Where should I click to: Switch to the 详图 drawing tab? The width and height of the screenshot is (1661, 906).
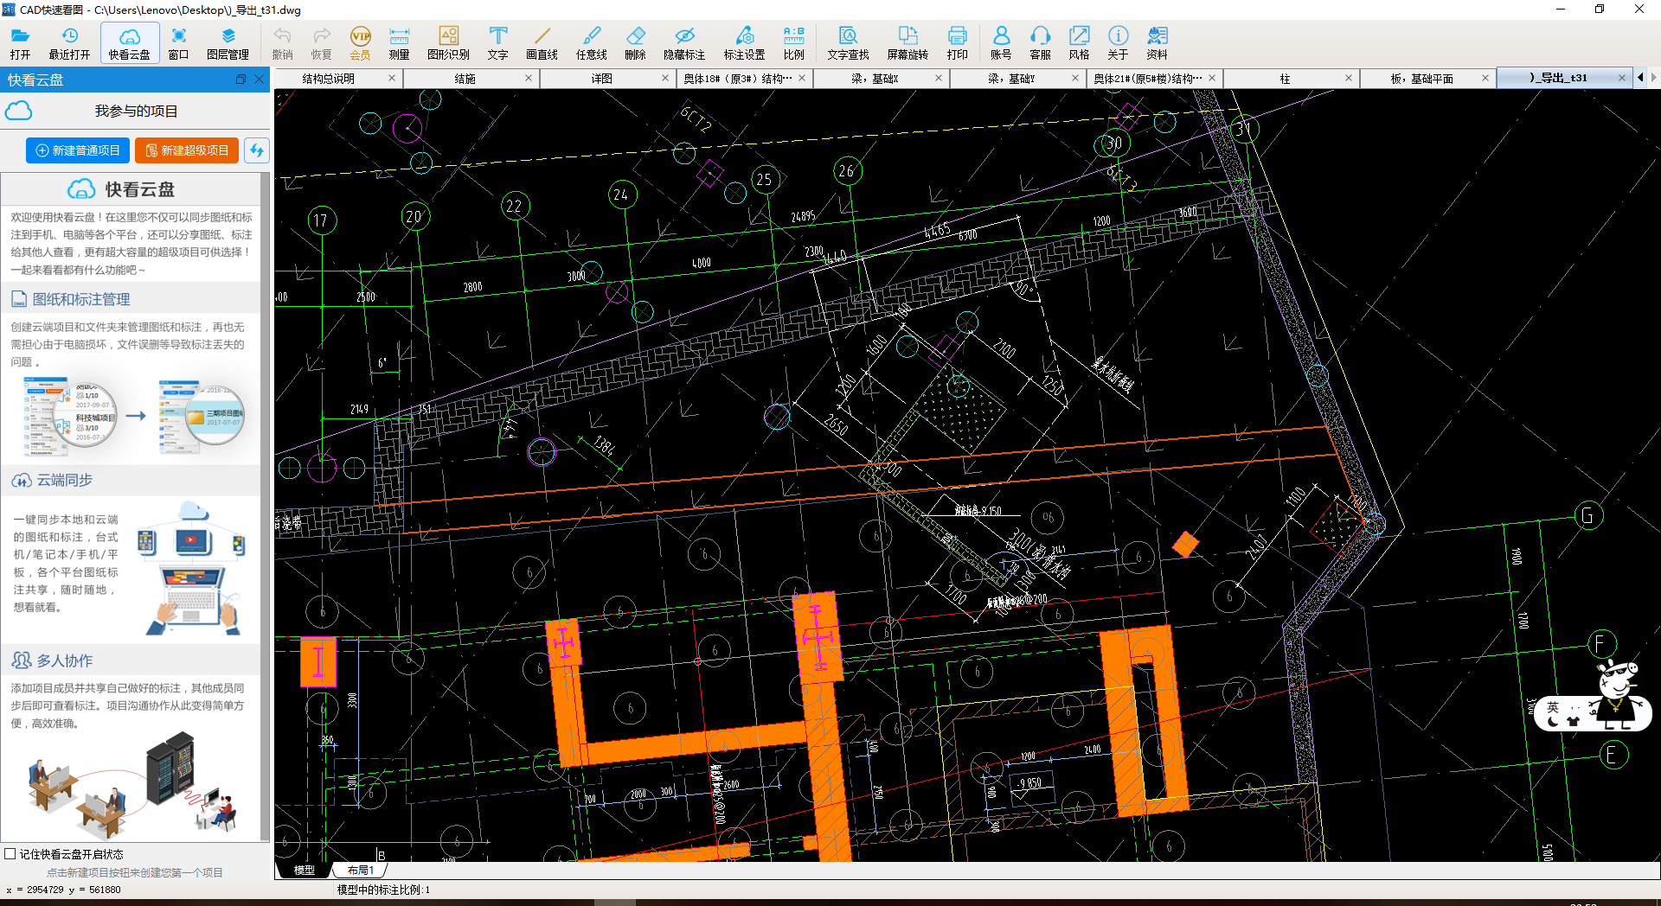(602, 79)
